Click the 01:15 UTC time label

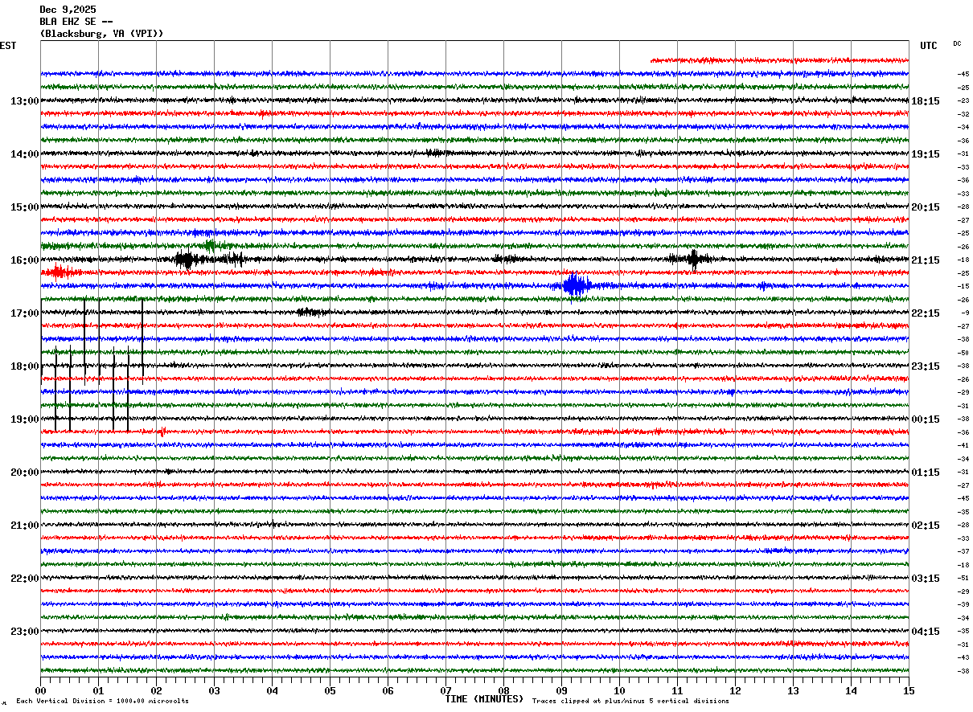click(926, 472)
